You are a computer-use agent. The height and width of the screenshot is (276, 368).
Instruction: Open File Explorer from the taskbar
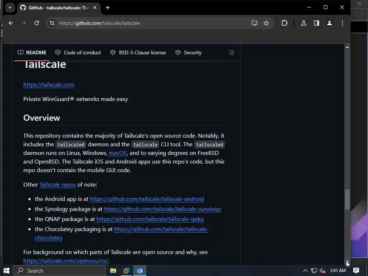[113, 271]
